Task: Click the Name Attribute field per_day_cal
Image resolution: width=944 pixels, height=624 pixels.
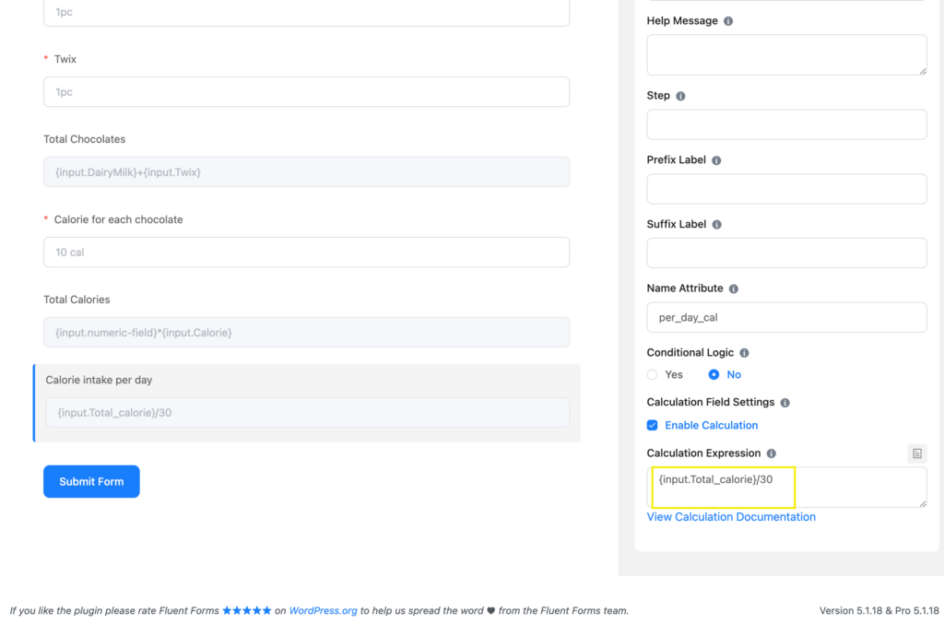Action: coord(786,317)
